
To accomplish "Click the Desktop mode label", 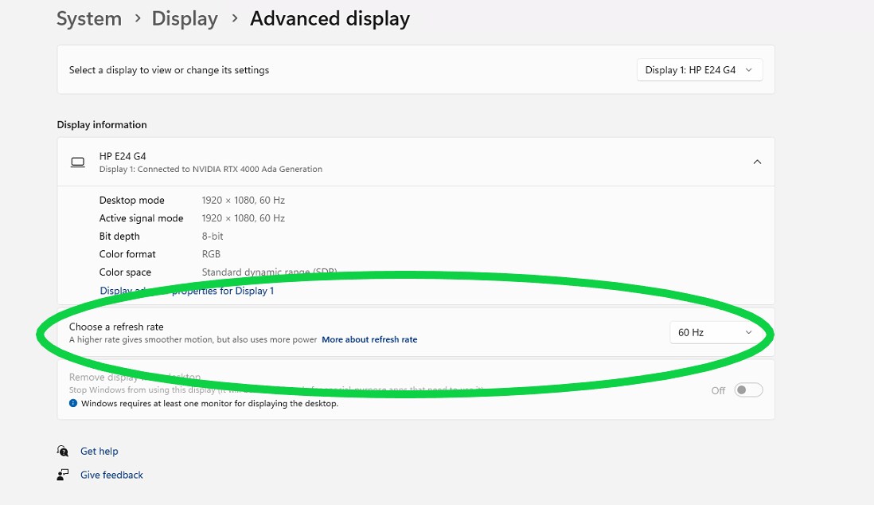I will click(x=131, y=200).
